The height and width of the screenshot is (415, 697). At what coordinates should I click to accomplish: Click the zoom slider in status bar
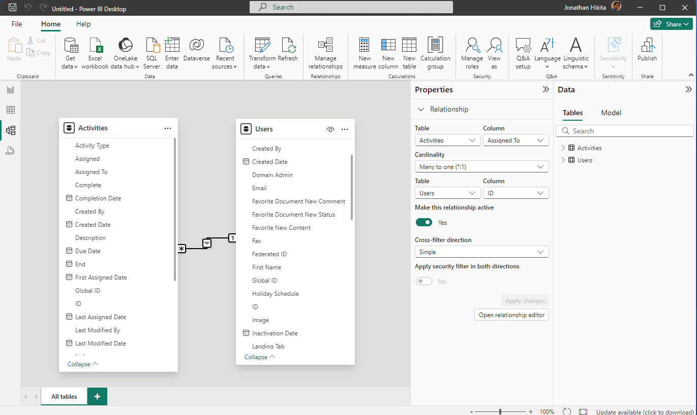click(501, 411)
